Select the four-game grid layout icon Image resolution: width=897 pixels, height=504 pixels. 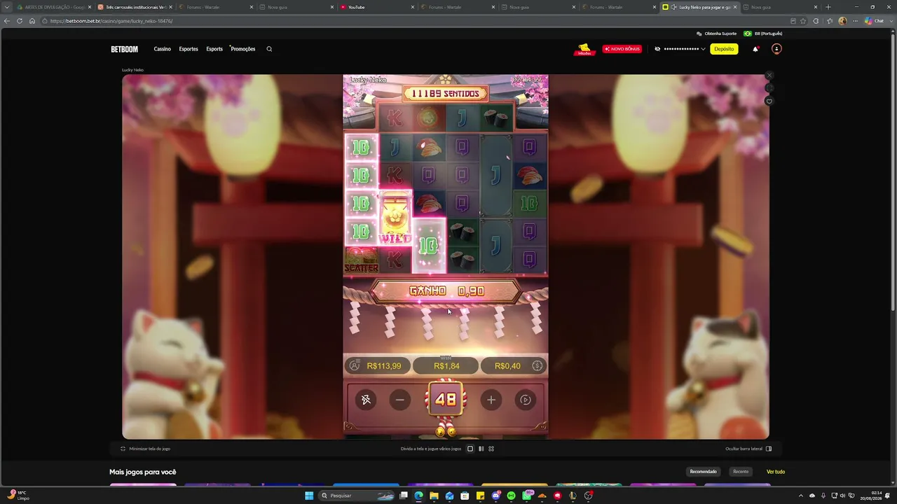point(491,449)
